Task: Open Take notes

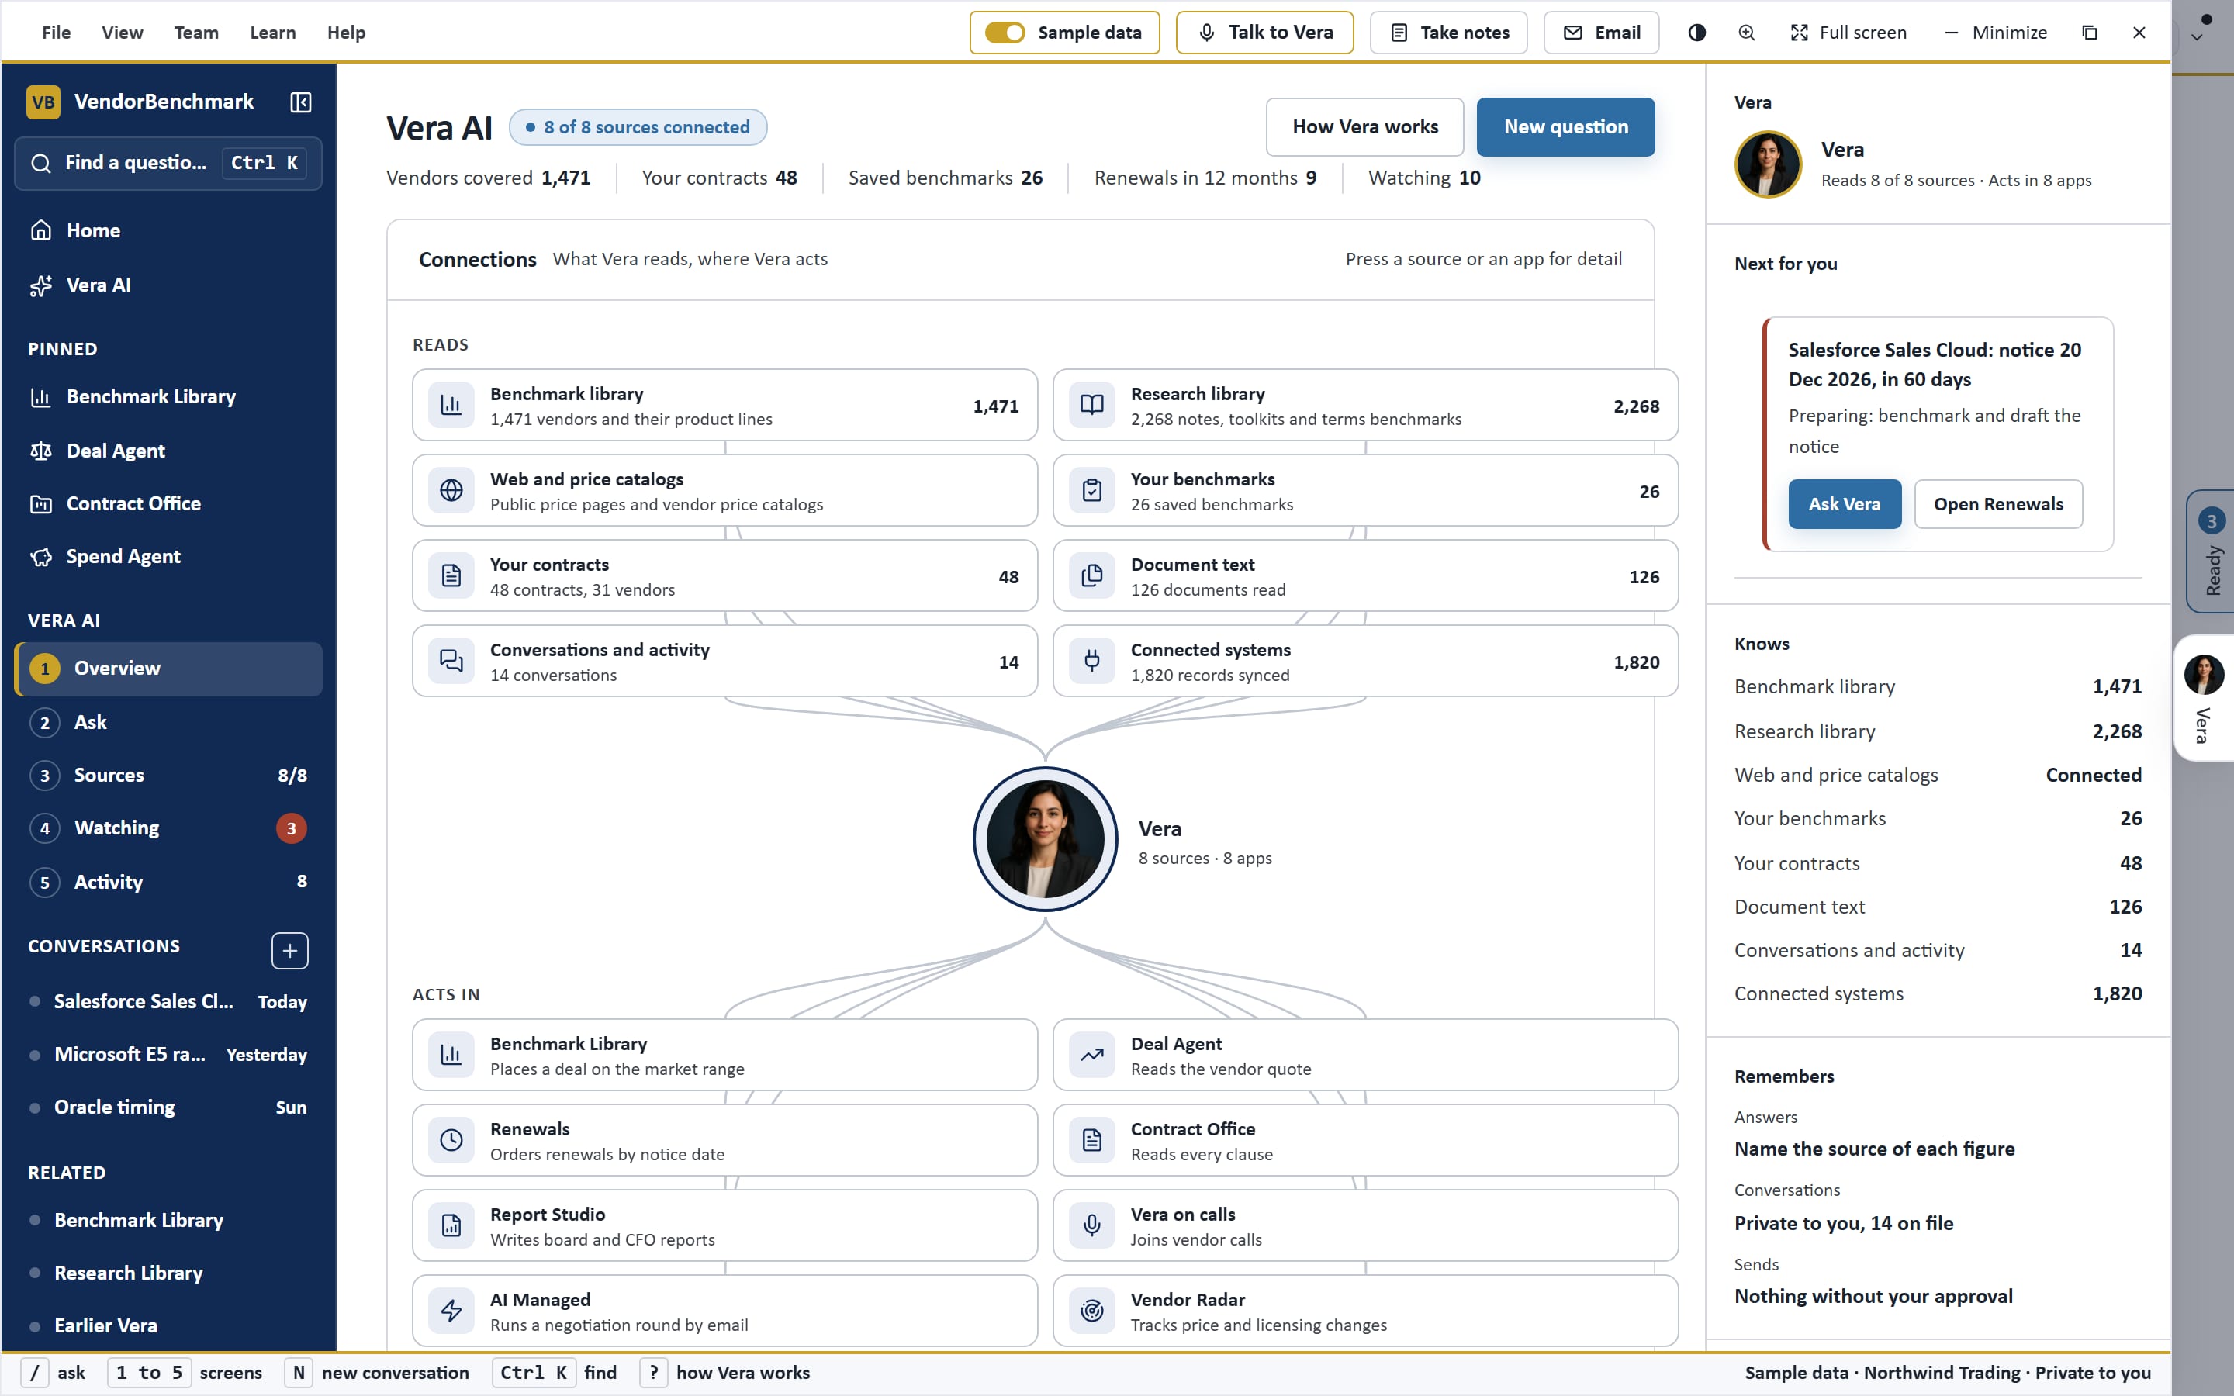Action: 1448,33
